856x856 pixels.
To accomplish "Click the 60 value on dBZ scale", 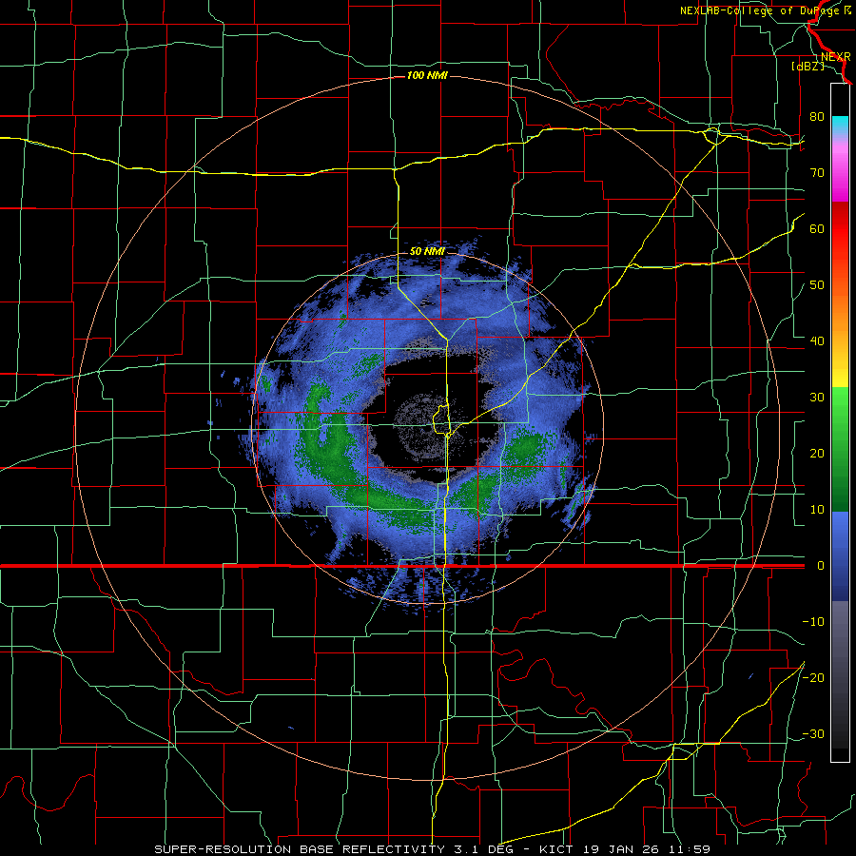I will coord(817,228).
